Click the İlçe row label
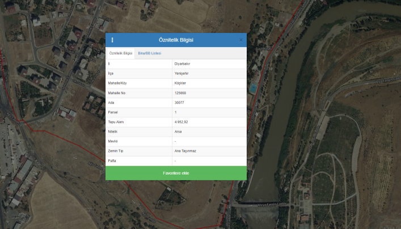The width and height of the screenshot is (401, 229). pyautogui.click(x=111, y=74)
